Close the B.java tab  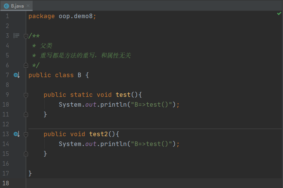(x=28, y=6)
